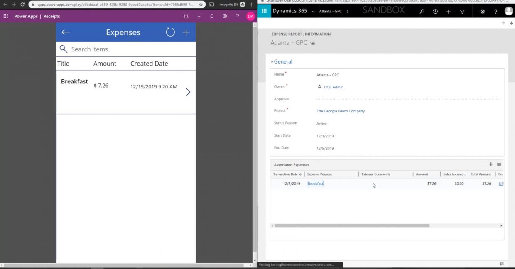Screen dimensions: 515x269
Task: Click the download icon in Power Apps header
Action: coord(199,16)
